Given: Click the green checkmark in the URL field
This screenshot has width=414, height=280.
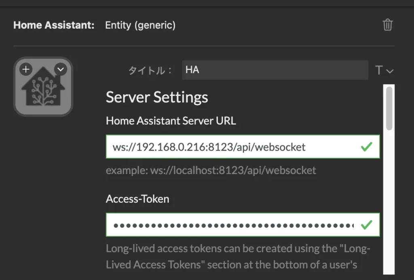Looking at the screenshot, I should point(366,147).
